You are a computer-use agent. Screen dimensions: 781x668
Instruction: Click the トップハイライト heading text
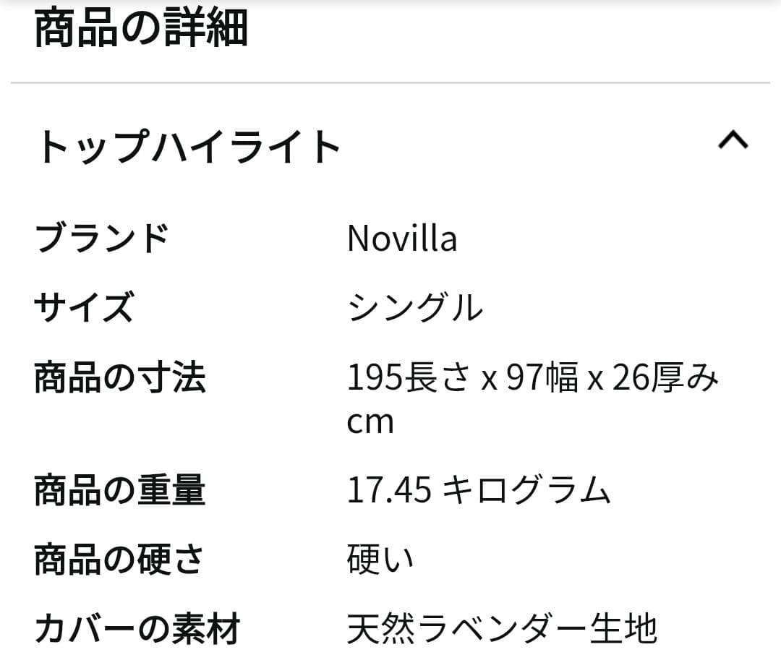tap(190, 145)
